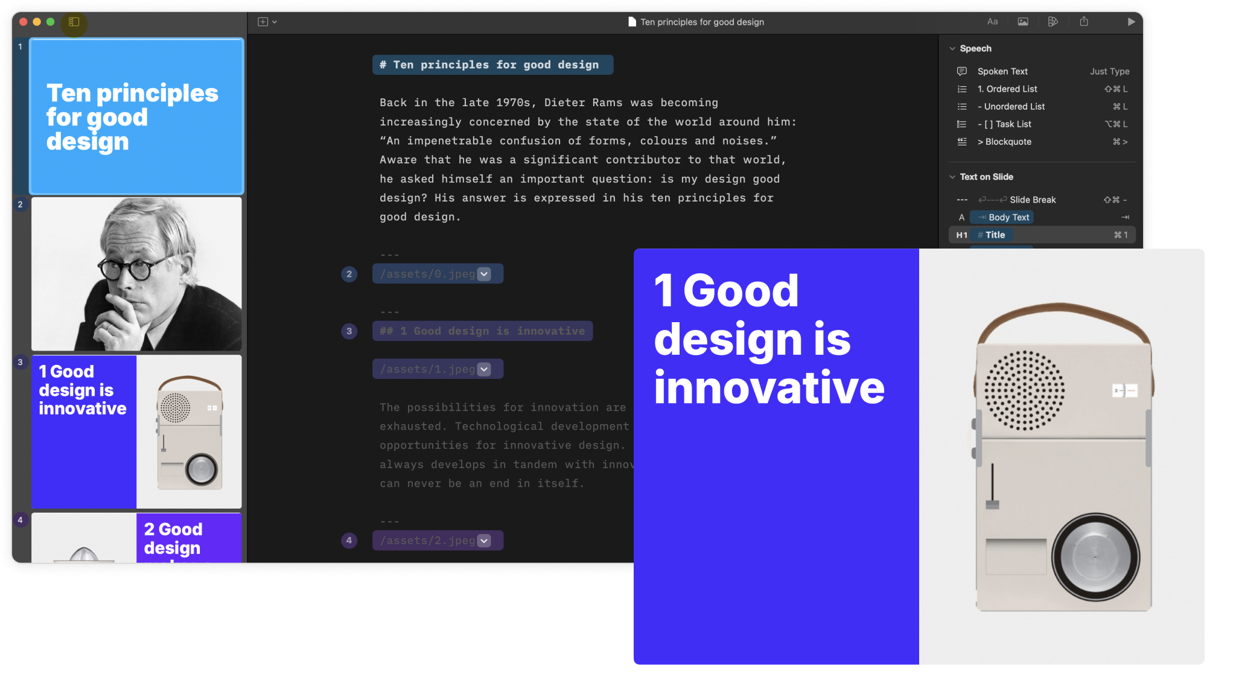Image resolution: width=1236 pixels, height=695 pixels.
Task: Click the window title 'Ten principles for good design'
Action: coord(702,22)
